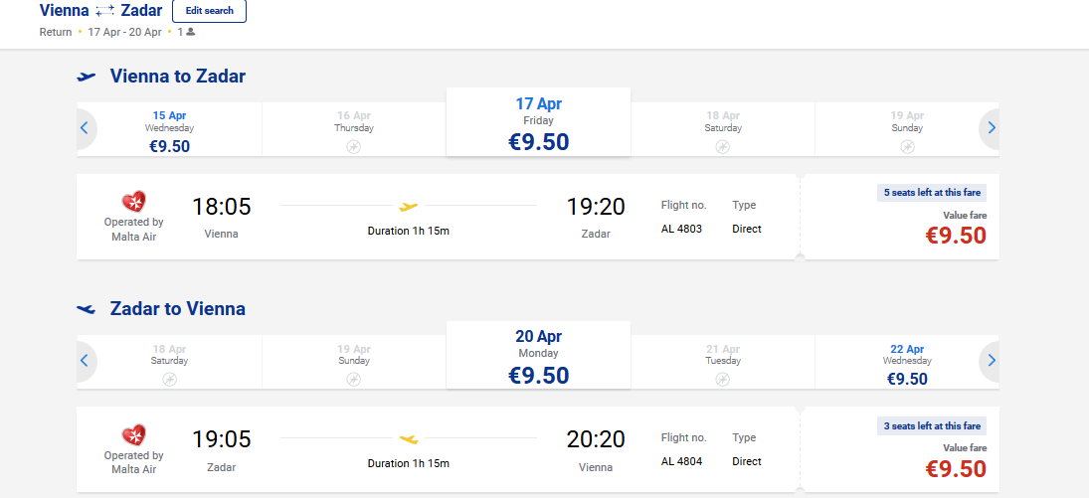The image size is (1089, 498).
Task: Choose the return €9.50 Value fare
Action: [901, 450]
